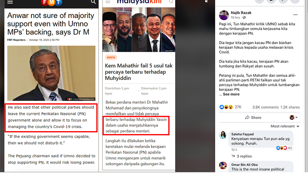Image resolution: width=308 pixels, height=173 pixels.
Task: Open the Malaysiakini hamburger menu
Action: (108, 2)
